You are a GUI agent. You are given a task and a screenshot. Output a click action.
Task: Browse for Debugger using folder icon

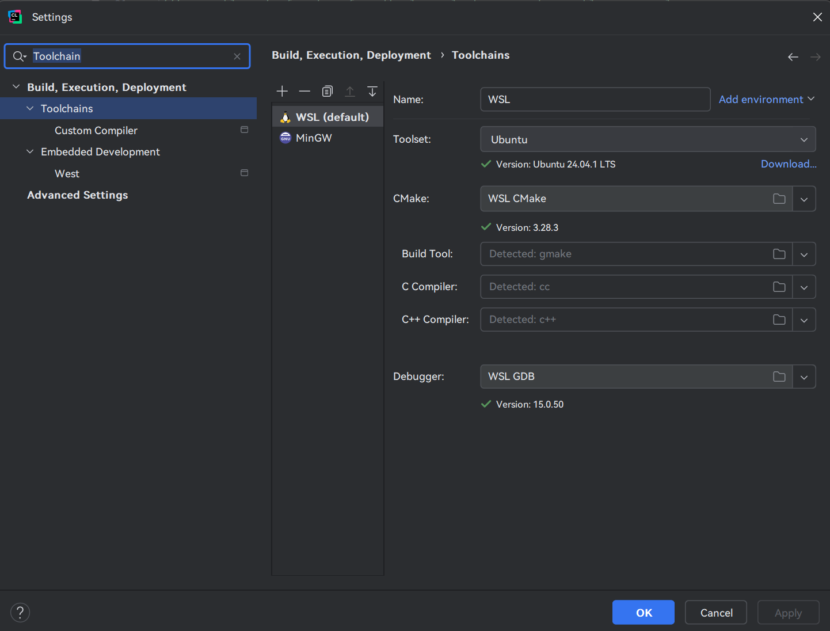coord(779,377)
